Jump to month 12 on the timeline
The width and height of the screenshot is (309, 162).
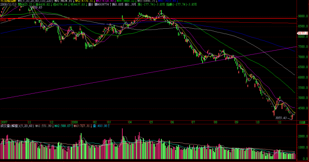(52, 123)
